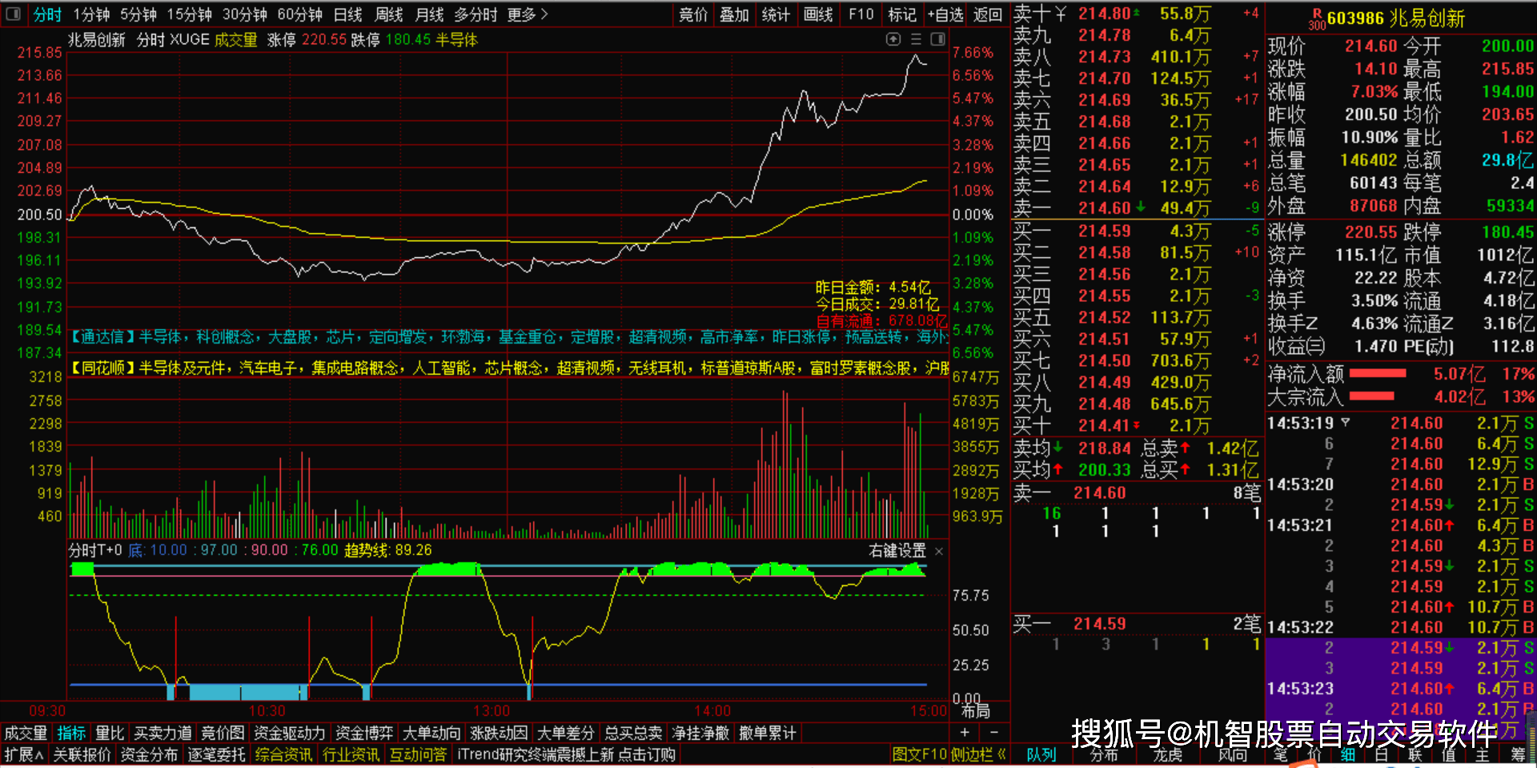Click the 返回 back button
The image size is (1537, 768).
pyautogui.click(x=988, y=14)
